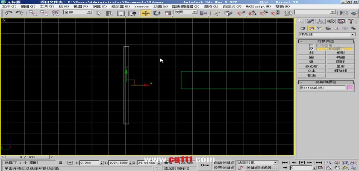Click the Unlink Selection tool
359x171 pixels.
click(x=44, y=13)
